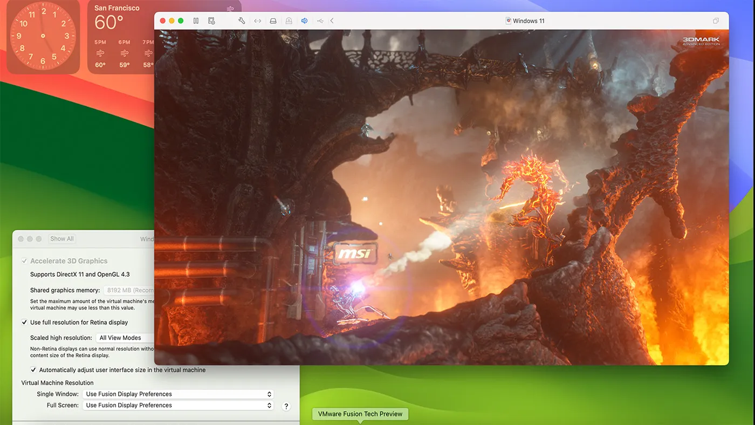
Task: Open help via the question mark button
Action: [286, 406]
